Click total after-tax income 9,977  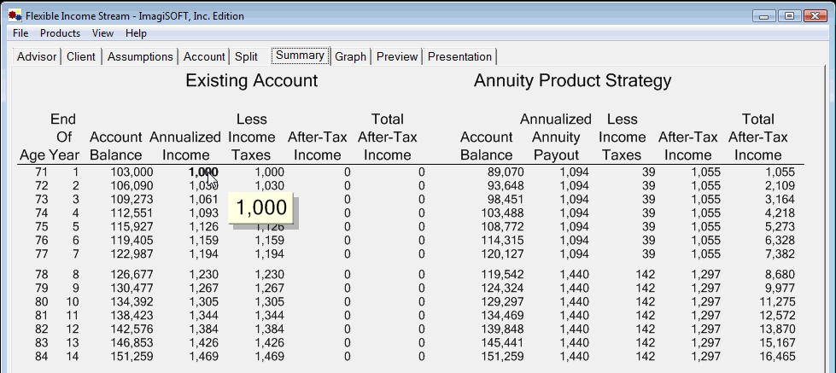pyautogui.click(x=780, y=288)
